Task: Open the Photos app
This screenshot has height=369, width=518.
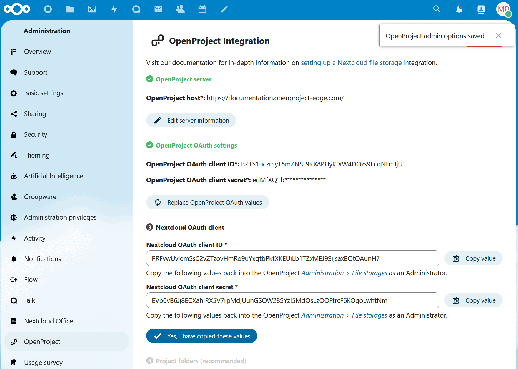Action: pos(92,9)
